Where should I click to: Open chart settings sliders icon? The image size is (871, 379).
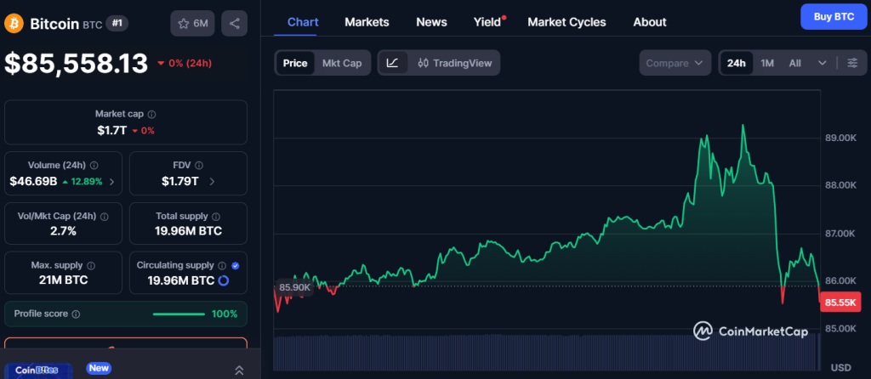[x=852, y=63]
